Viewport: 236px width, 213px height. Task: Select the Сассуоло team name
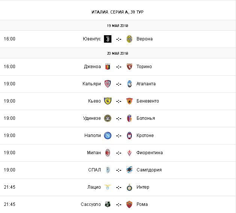(x=91, y=204)
